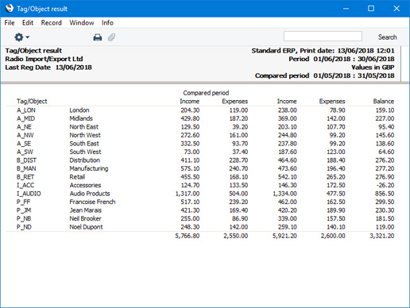This screenshot has width=410, height=308.
Task: Click the Compared period column heading
Action: tap(206, 93)
